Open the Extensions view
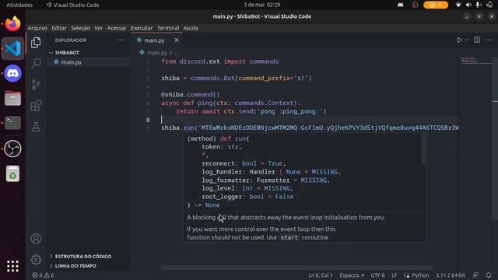 pos(36,106)
